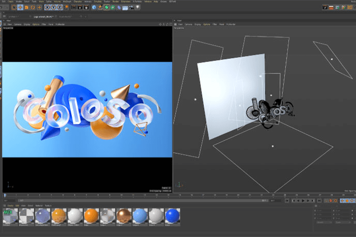Screen dimensions: 356x237
Task: Open the Character menu
Action: pos(78,1)
